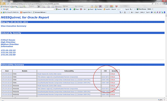Click CVE 2010-0071 in FINN row
Screen dimensions: 167x101
click(x=105, y=77)
